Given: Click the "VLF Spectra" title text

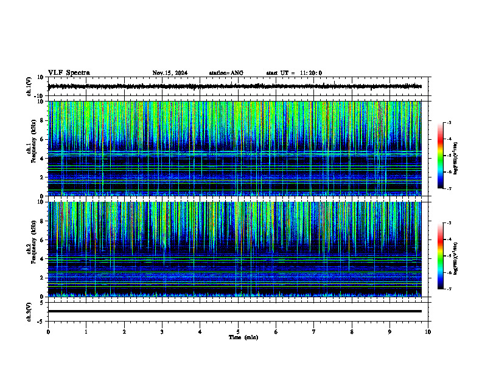Looking at the screenshot, I should (69, 73).
